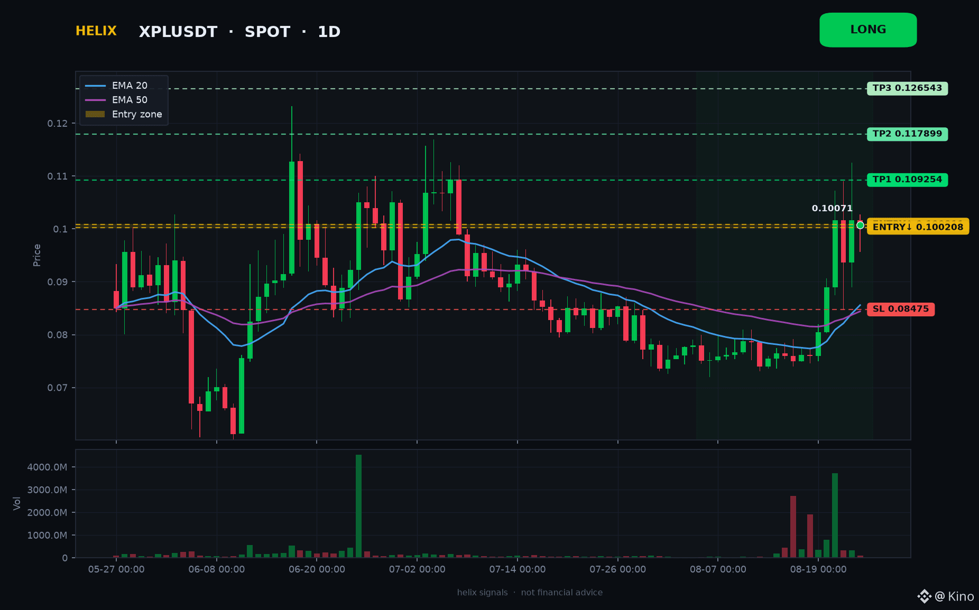The height and width of the screenshot is (610, 979).
Task: Select the TP3 0.126543 target label
Action: pos(907,88)
